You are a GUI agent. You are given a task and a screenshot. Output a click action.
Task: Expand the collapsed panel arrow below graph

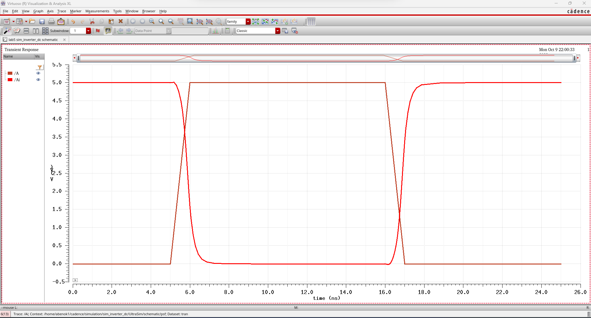click(75, 280)
